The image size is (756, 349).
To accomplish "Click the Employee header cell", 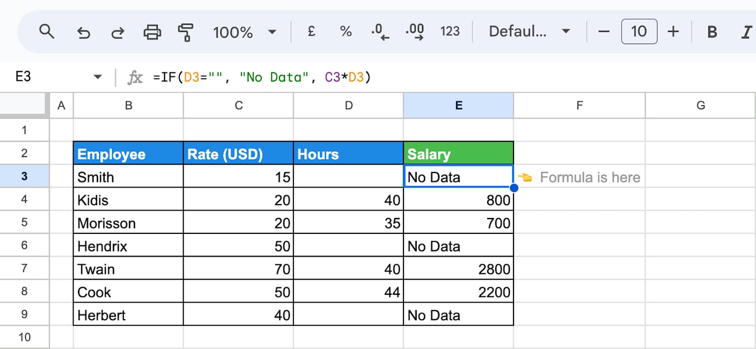I will 128,153.
